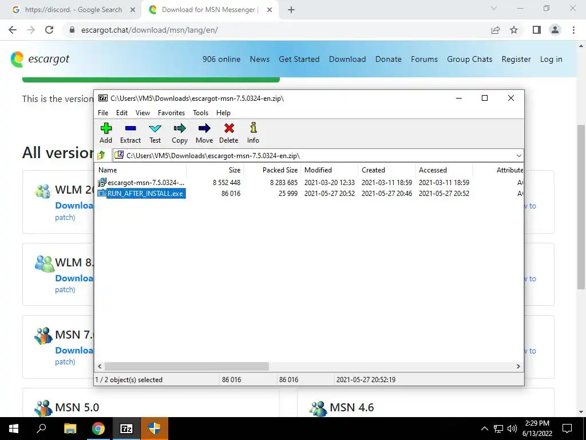586x440 pixels.
Task: Click the escargot logo in the page header
Action: [39, 59]
